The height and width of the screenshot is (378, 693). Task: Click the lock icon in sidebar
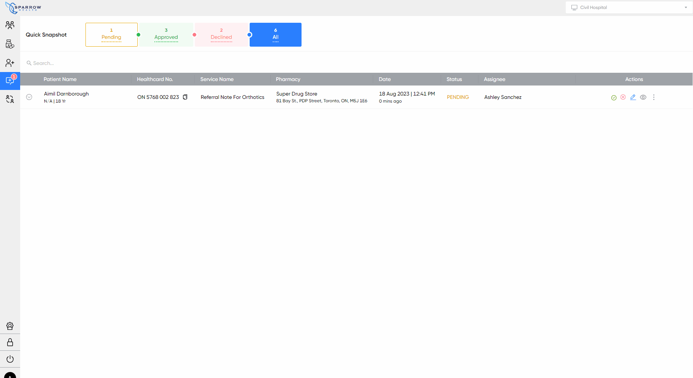(x=10, y=342)
